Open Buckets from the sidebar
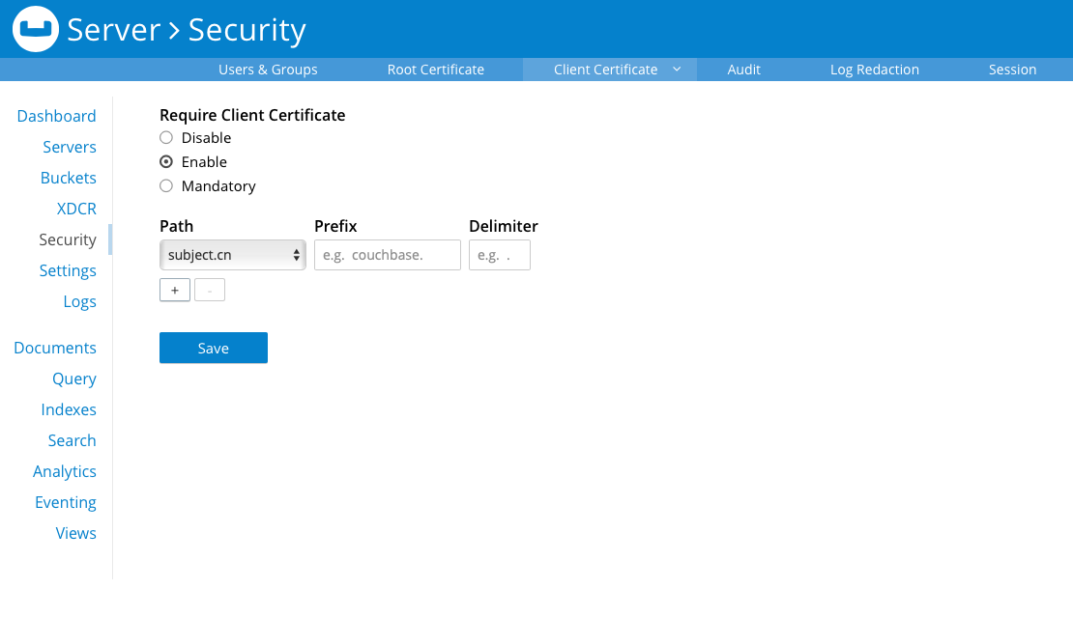 [69, 178]
